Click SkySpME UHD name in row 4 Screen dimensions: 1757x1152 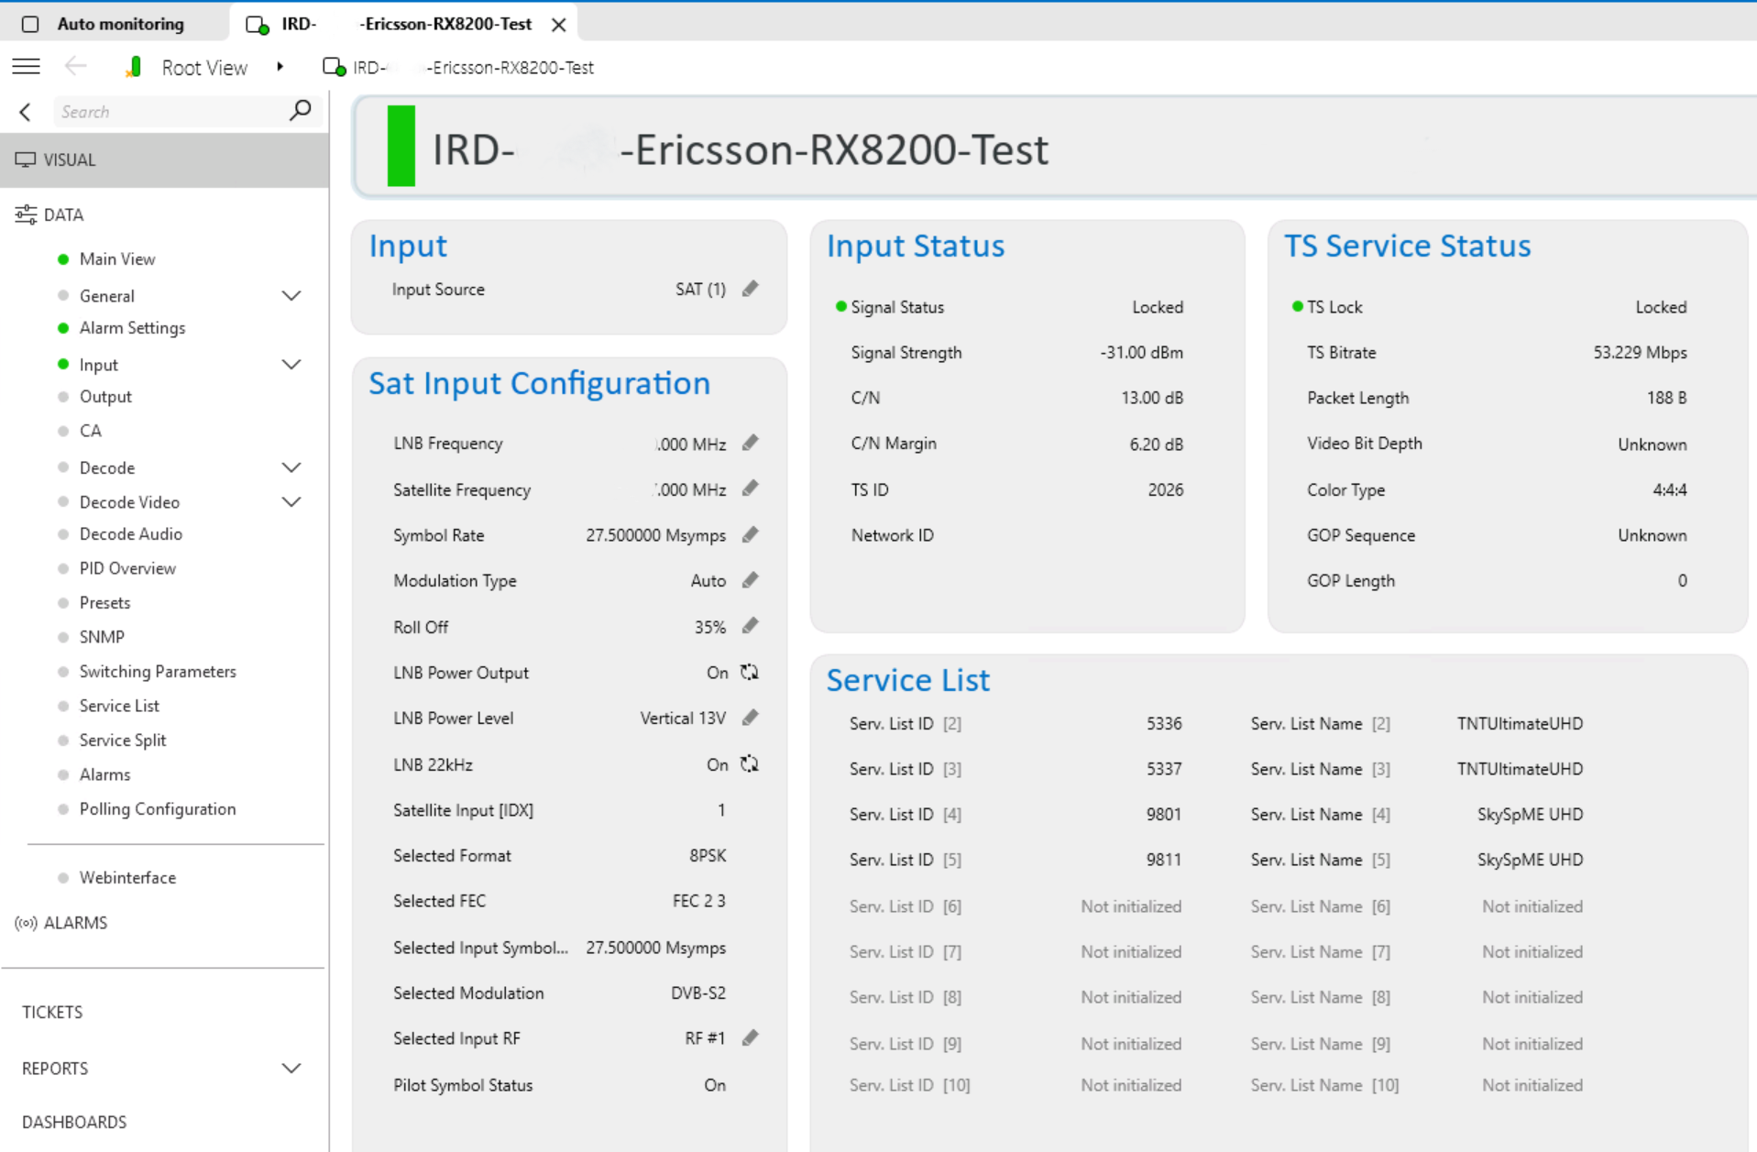pyautogui.click(x=1530, y=814)
